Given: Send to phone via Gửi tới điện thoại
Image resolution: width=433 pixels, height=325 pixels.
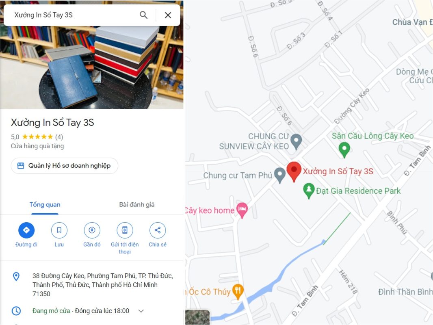Looking at the screenshot, I should (x=125, y=230).
